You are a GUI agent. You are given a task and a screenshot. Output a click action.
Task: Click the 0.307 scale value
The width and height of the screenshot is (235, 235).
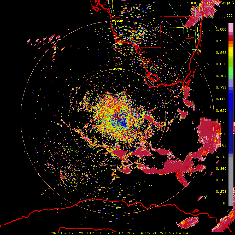pos(221,180)
